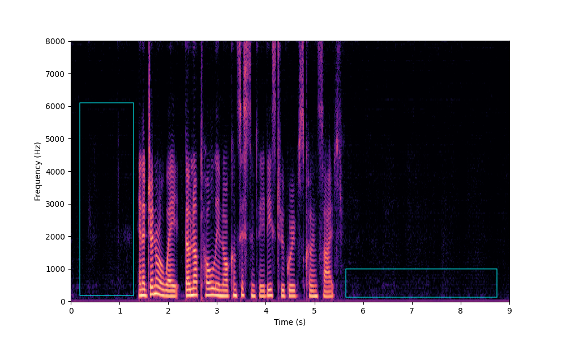The width and height of the screenshot is (566, 339).
Task: Select the 2000 Hz frequency tick label
Action: pos(57,236)
